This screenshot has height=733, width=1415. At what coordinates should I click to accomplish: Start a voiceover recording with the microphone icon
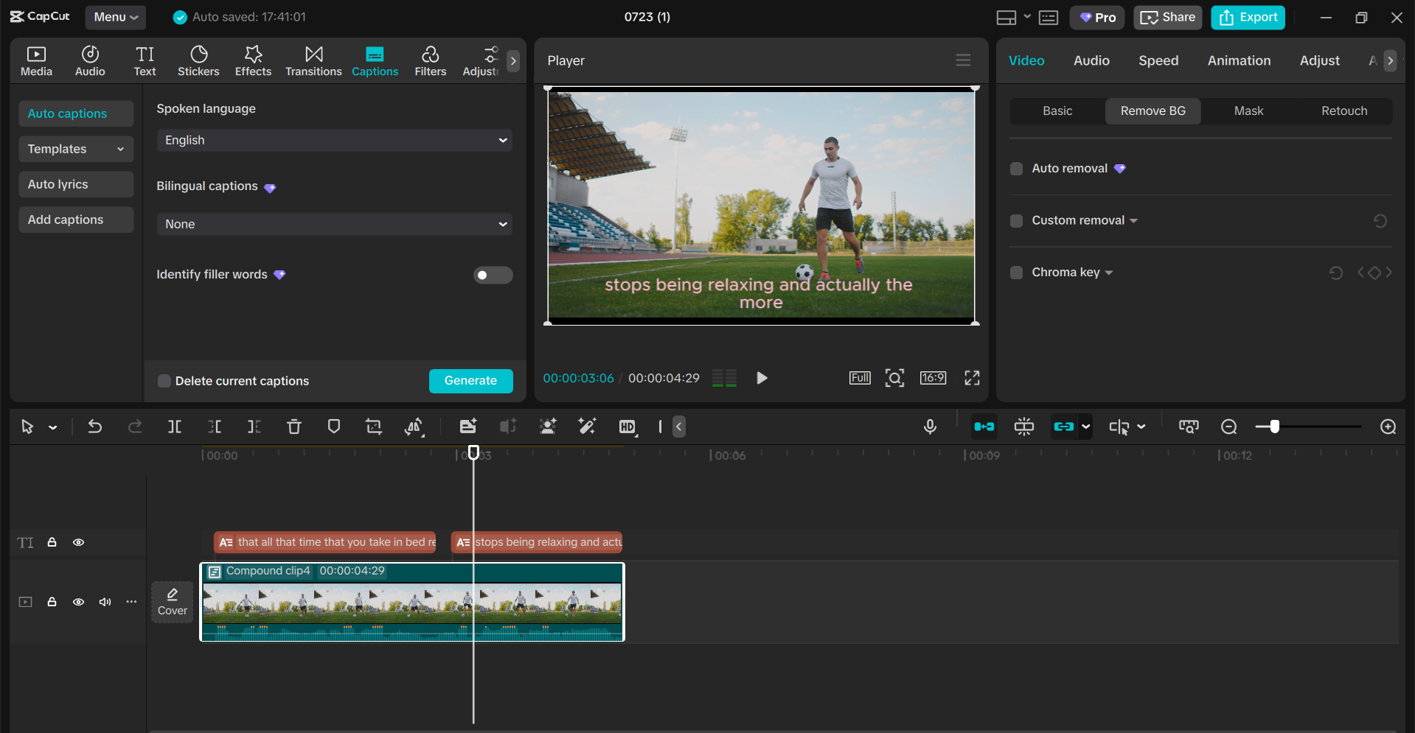click(x=930, y=427)
